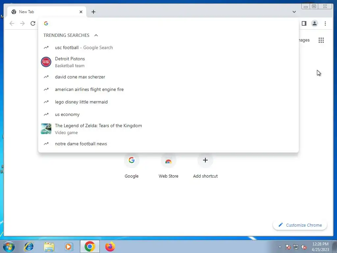This screenshot has width=337, height=253.
Task: Open the Google shortcut tile
Action: pyautogui.click(x=132, y=165)
